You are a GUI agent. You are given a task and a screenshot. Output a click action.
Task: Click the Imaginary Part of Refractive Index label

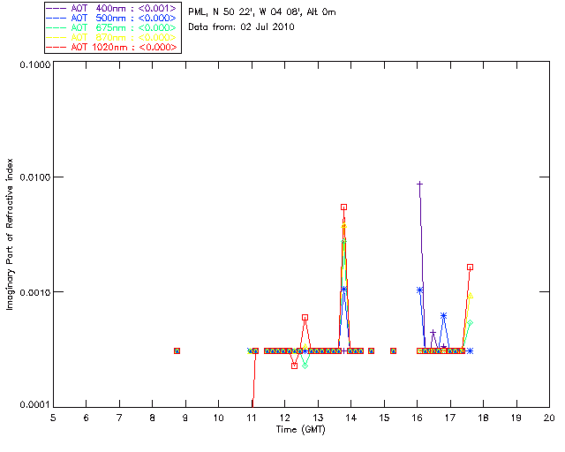(10, 234)
